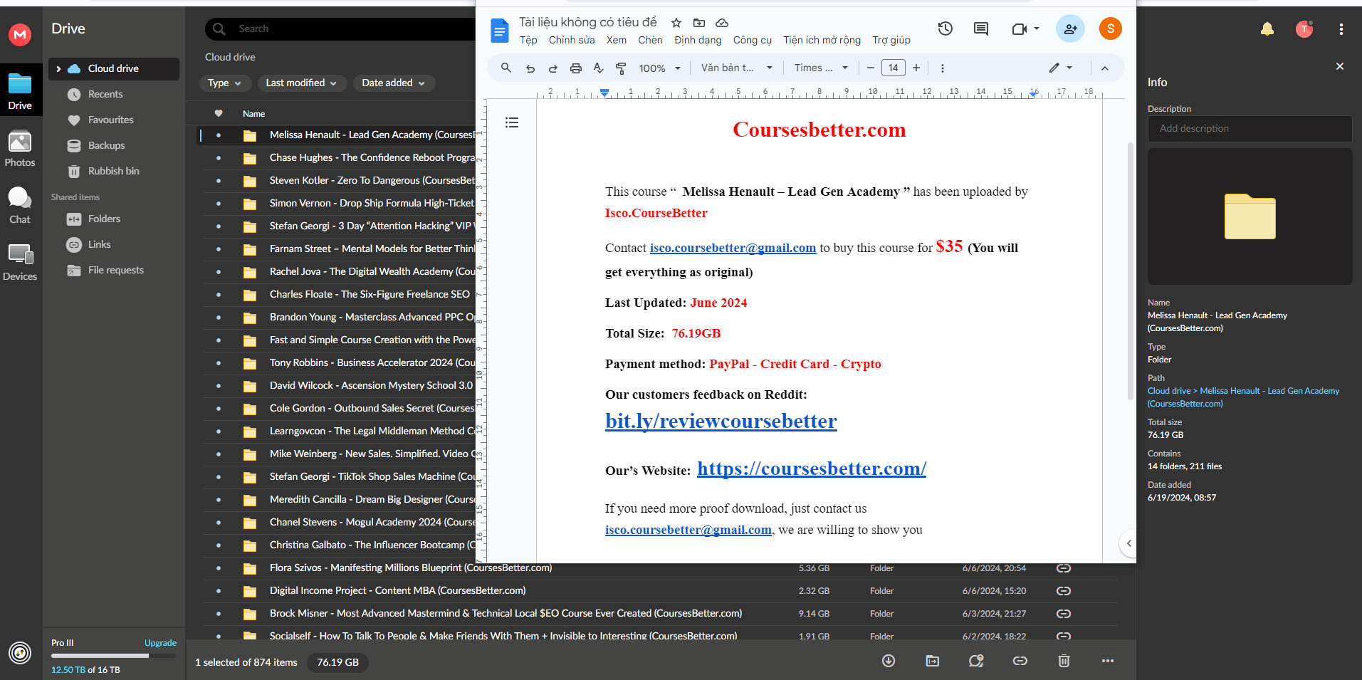Open the Tệp menu
This screenshot has height=680, width=1362.
pos(528,40)
